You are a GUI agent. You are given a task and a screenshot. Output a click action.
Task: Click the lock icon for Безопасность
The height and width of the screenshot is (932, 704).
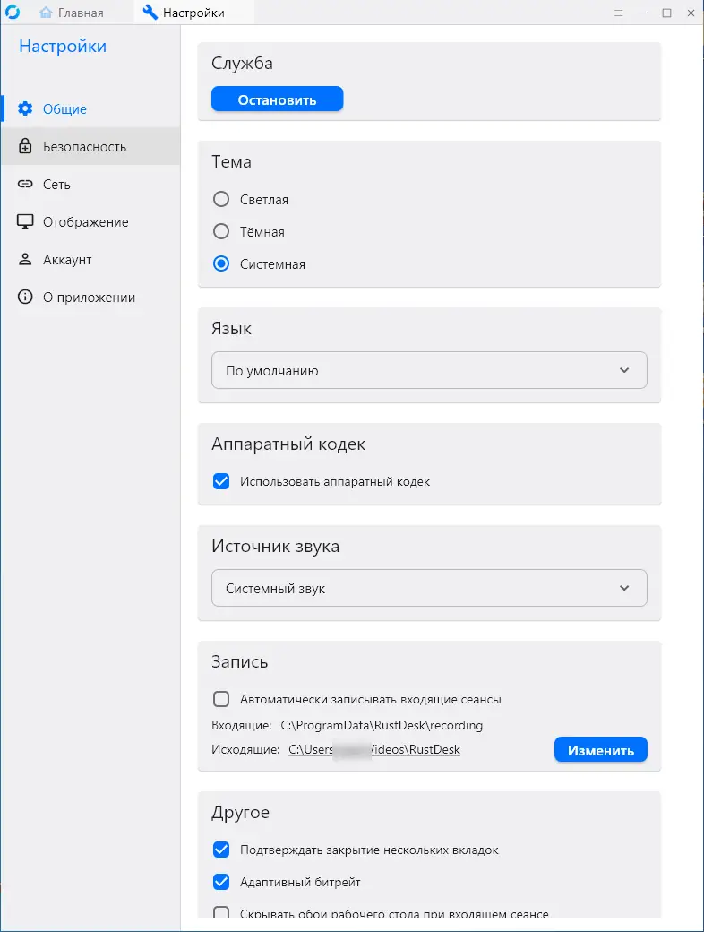pos(25,147)
